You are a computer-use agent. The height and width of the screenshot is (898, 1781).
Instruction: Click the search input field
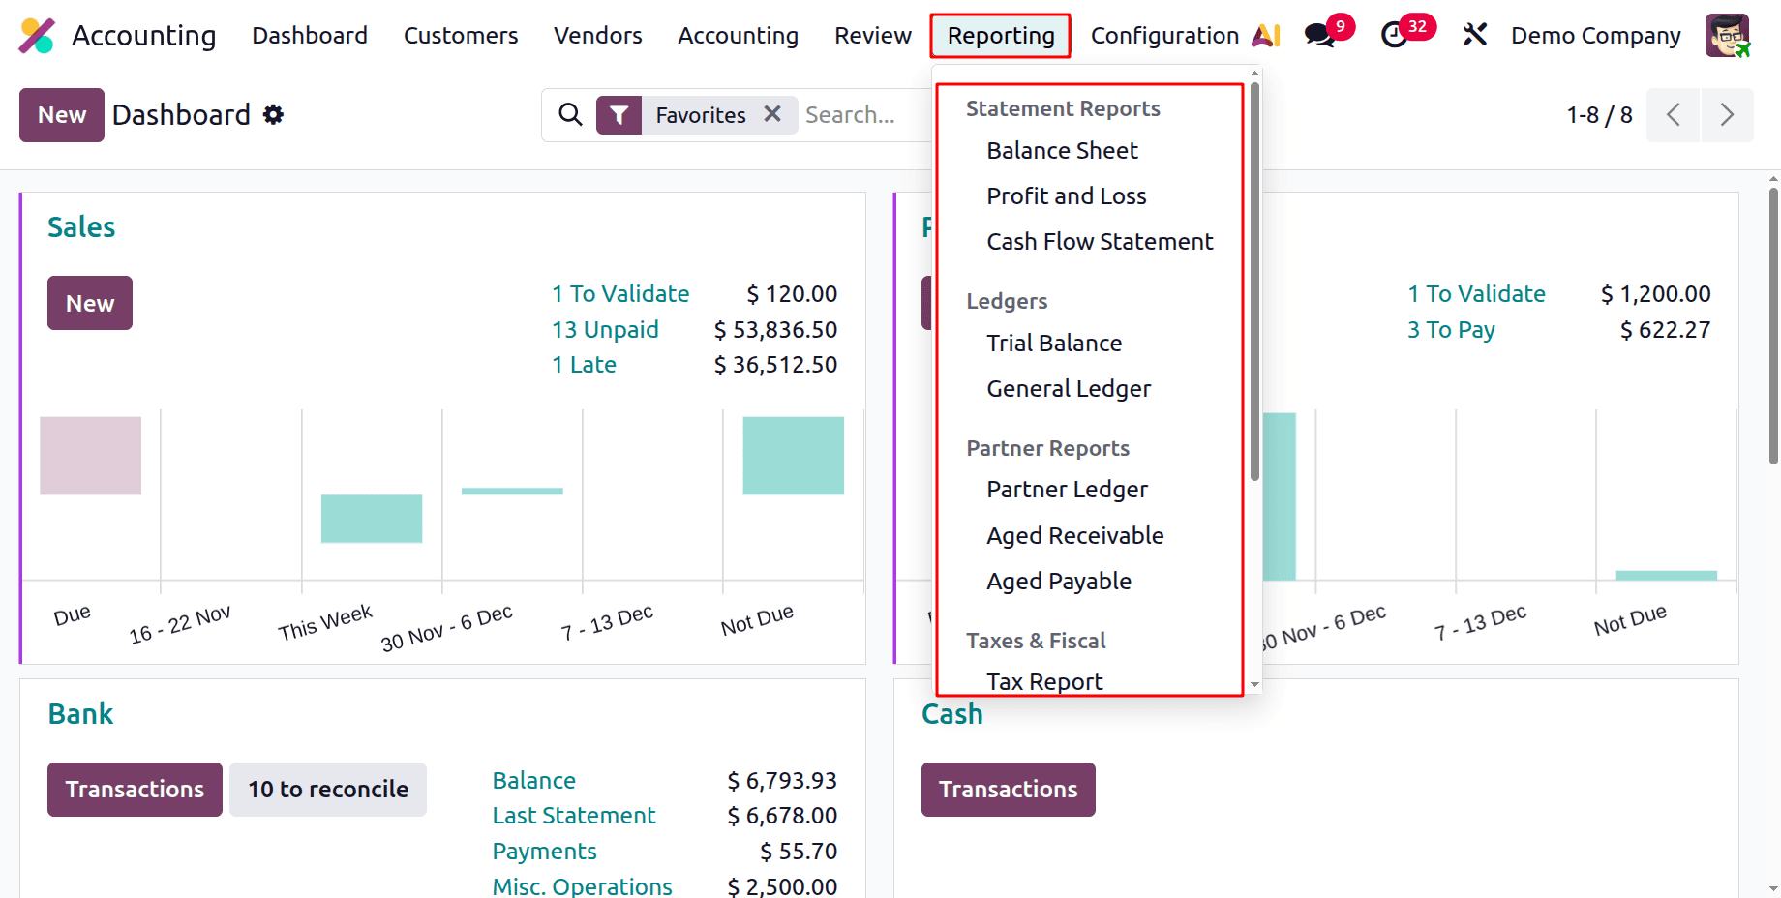[x=864, y=115]
